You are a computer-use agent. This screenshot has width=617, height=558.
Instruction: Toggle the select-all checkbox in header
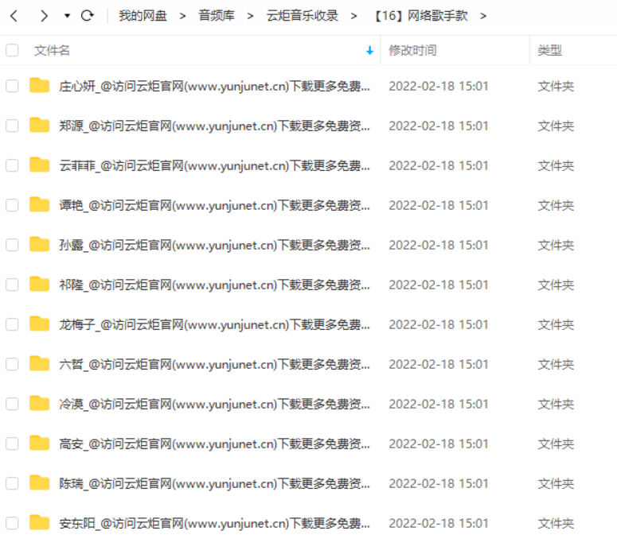coord(12,50)
